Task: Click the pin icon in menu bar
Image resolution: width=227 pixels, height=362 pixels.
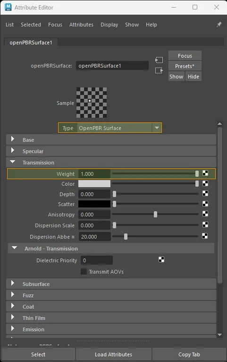Action: [x=219, y=25]
